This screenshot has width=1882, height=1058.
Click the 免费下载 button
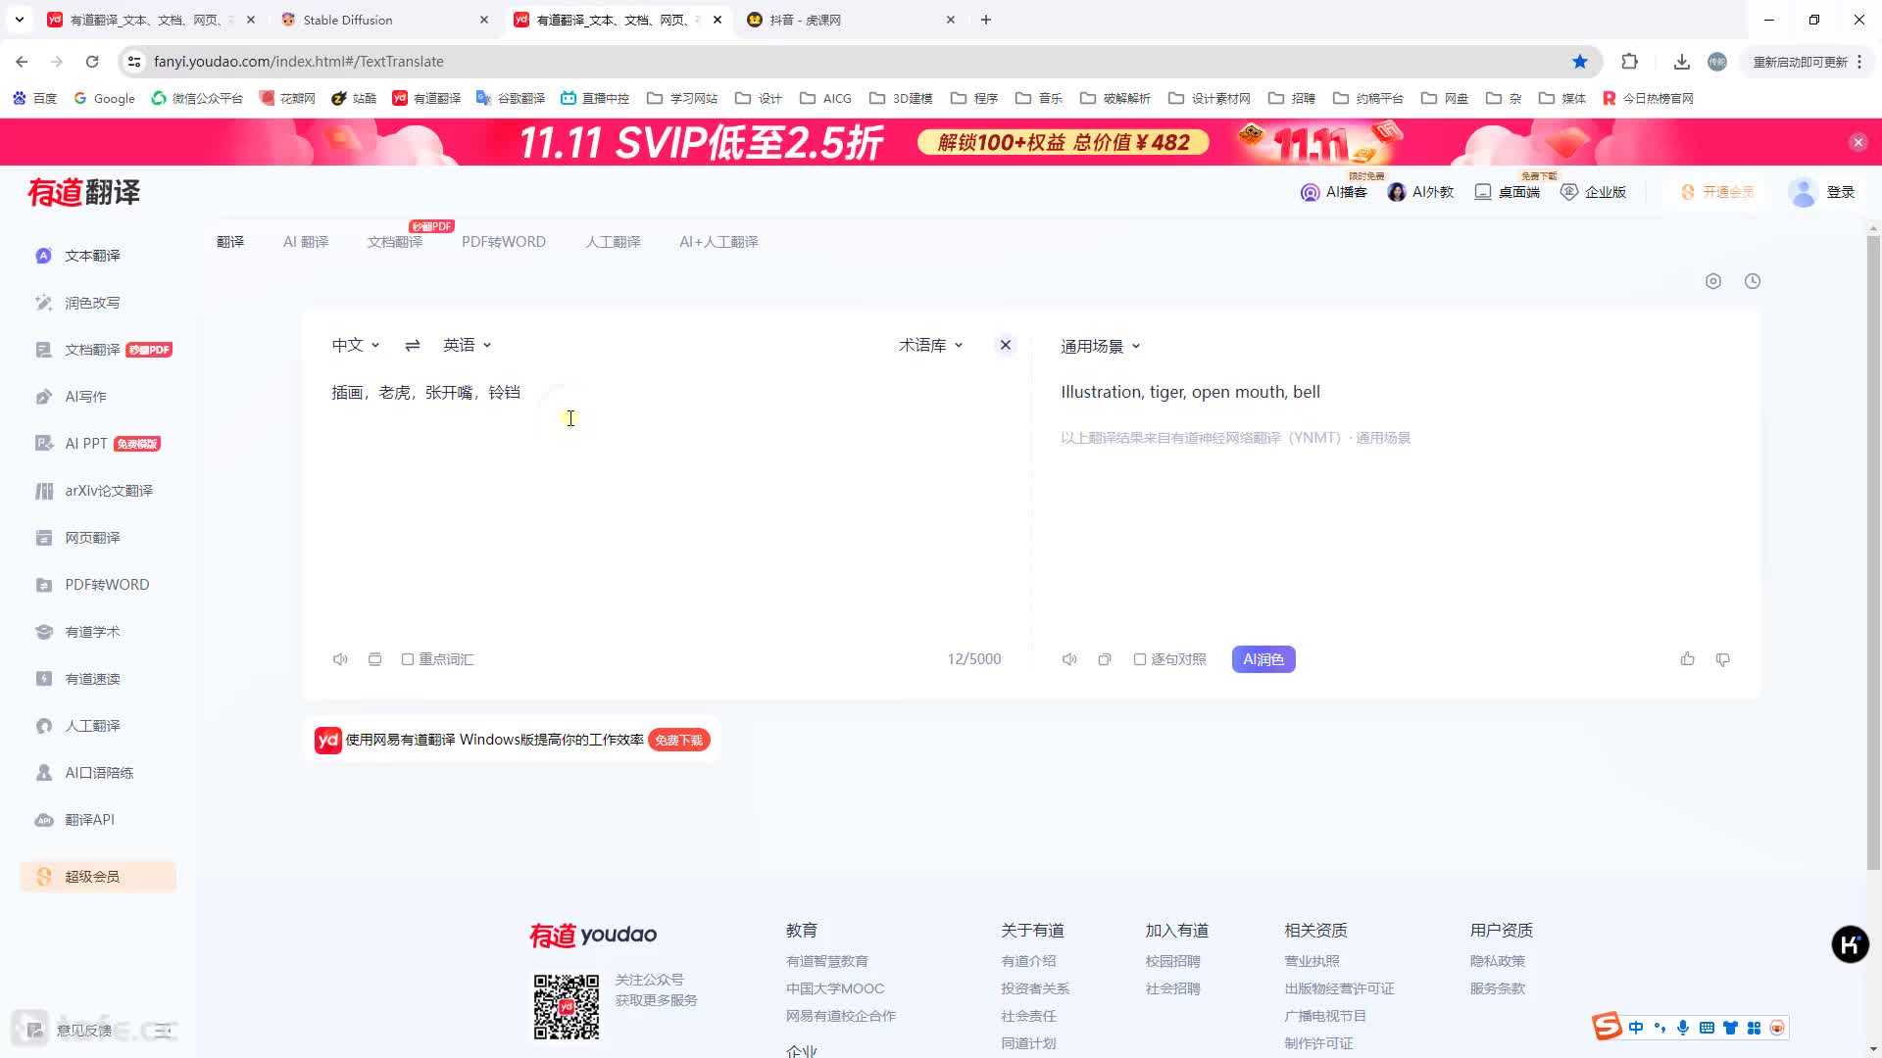pyautogui.click(x=678, y=741)
